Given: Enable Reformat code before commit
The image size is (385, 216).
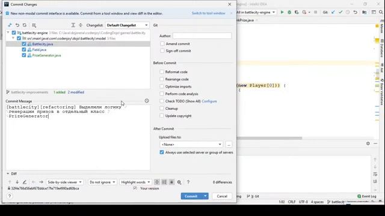Looking at the screenshot, I should click(162, 72).
